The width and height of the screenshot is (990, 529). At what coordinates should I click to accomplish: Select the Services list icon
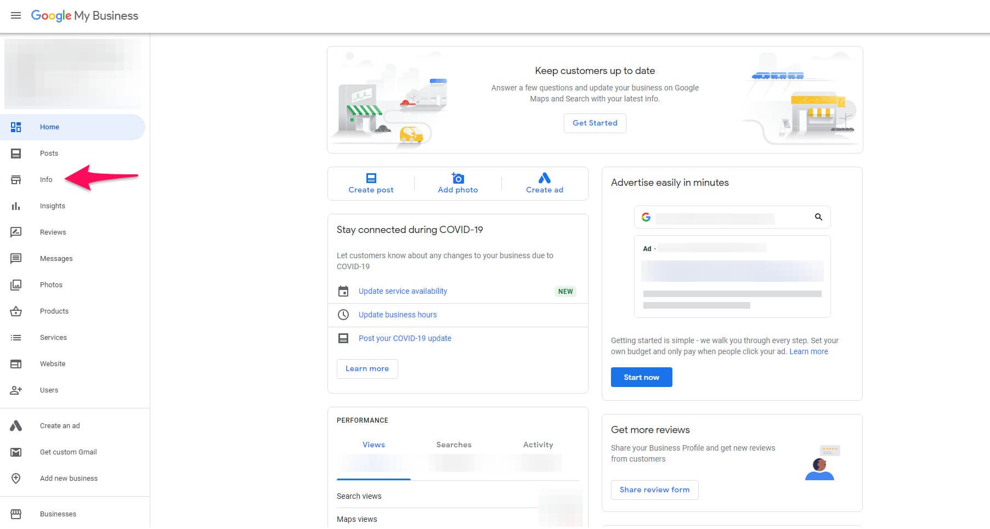[x=16, y=337]
